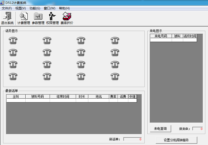Open 权限管理 permission management icon
This screenshot has width=208, height=145.
coord(52,16)
